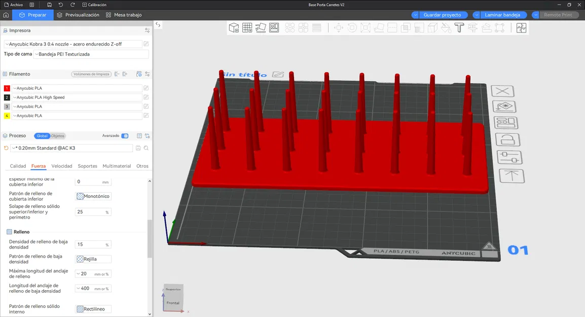Select the Text shape T tool

pos(459,27)
